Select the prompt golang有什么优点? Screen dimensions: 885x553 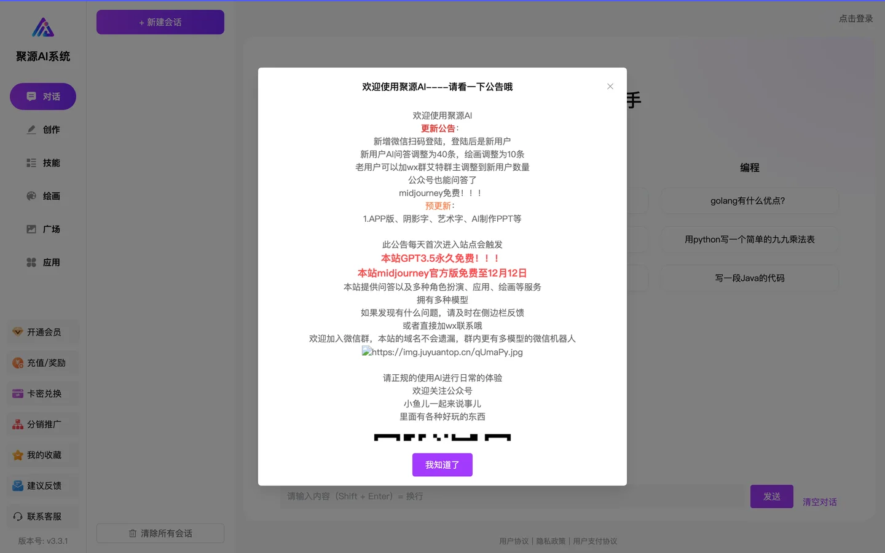750,201
